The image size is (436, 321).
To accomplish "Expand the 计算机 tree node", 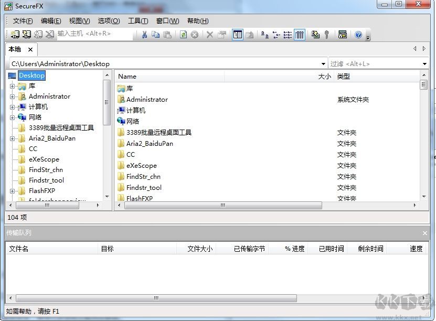I will point(12,107).
